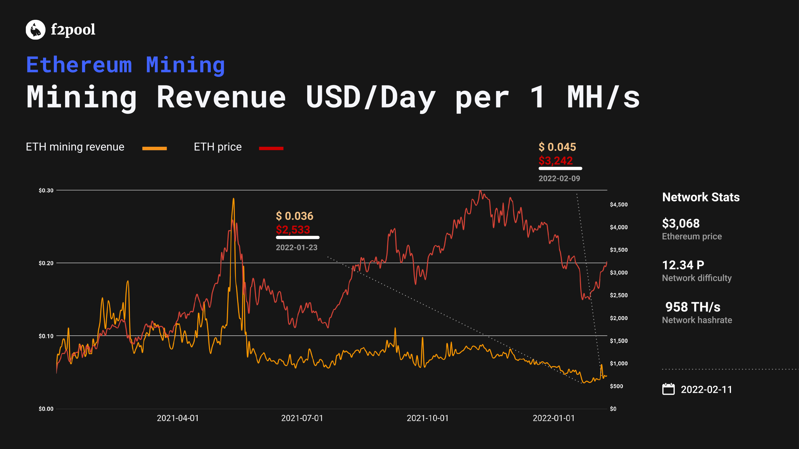Select the red ETH price legend swatch
Screen dimensions: 799x449
271,148
